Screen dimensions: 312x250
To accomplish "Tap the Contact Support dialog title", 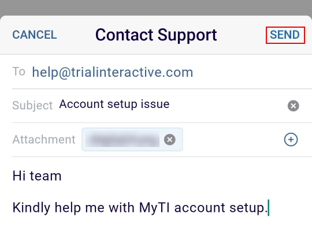I will pos(156,35).
